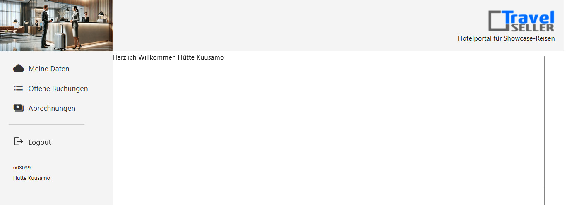Open the Meine Daten menu entry

click(x=49, y=69)
